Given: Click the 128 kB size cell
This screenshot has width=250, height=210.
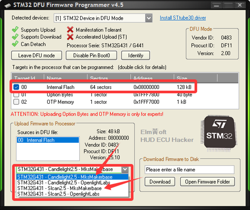Looking at the screenshot, I should 184,87.
